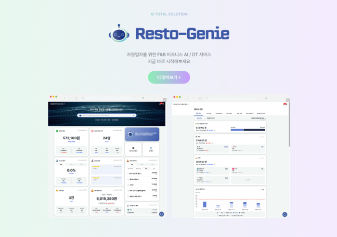Click the round chat icon in left dashboard corner
Viewport: 337px width, 237px height.
pyautogui.click(x=161, y=214)
